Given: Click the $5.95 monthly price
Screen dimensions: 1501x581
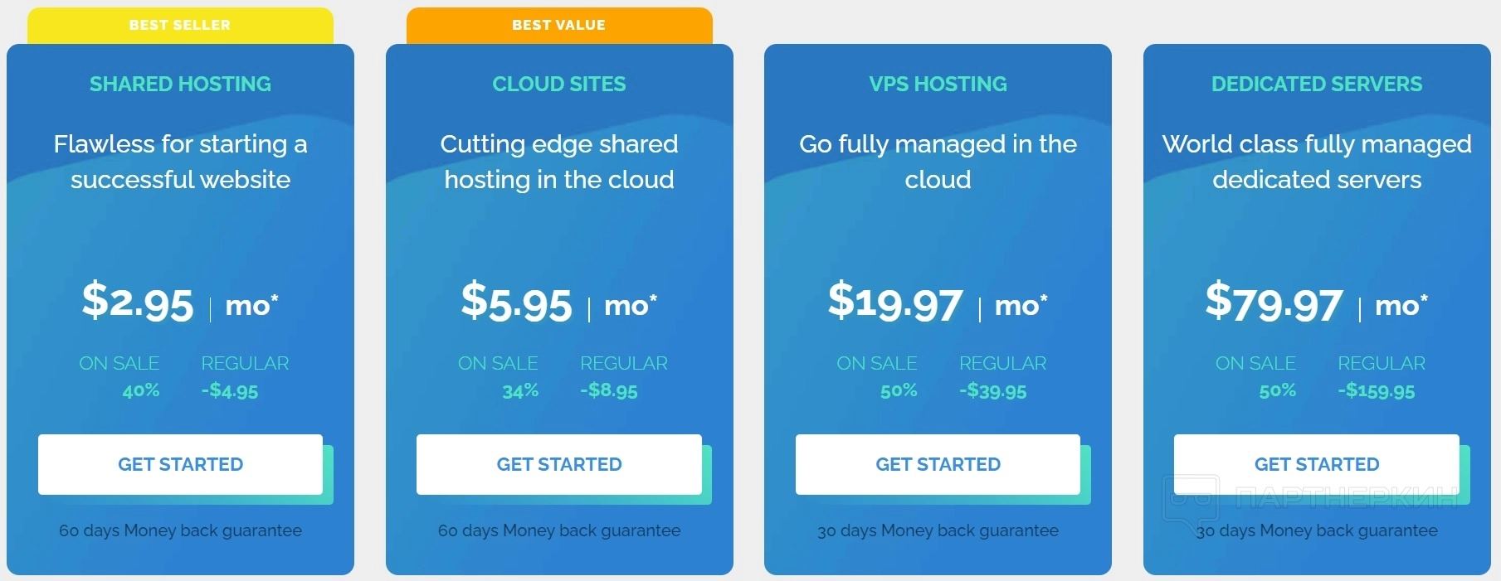Looking at the screenshot, I should point(516,302).
